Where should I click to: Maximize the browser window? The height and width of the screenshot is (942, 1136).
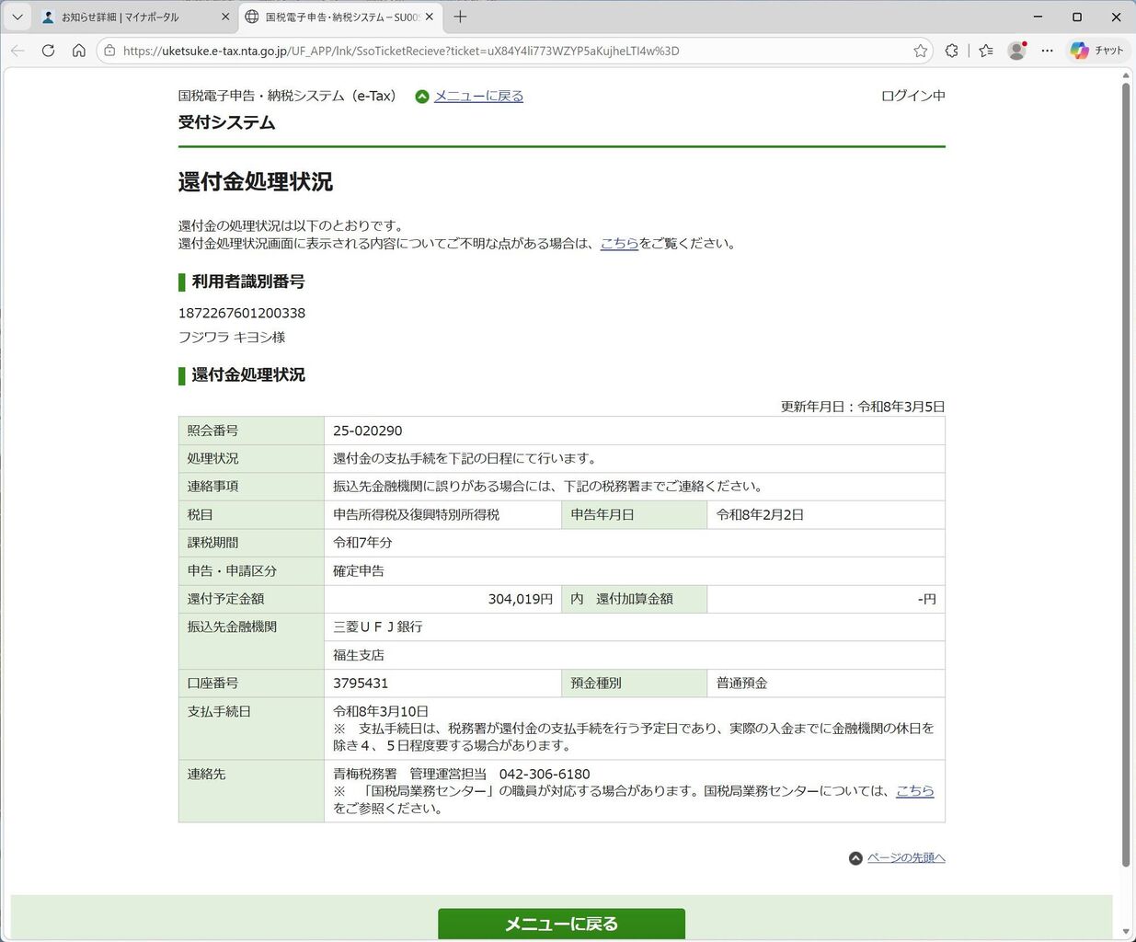pos(1077,17)
